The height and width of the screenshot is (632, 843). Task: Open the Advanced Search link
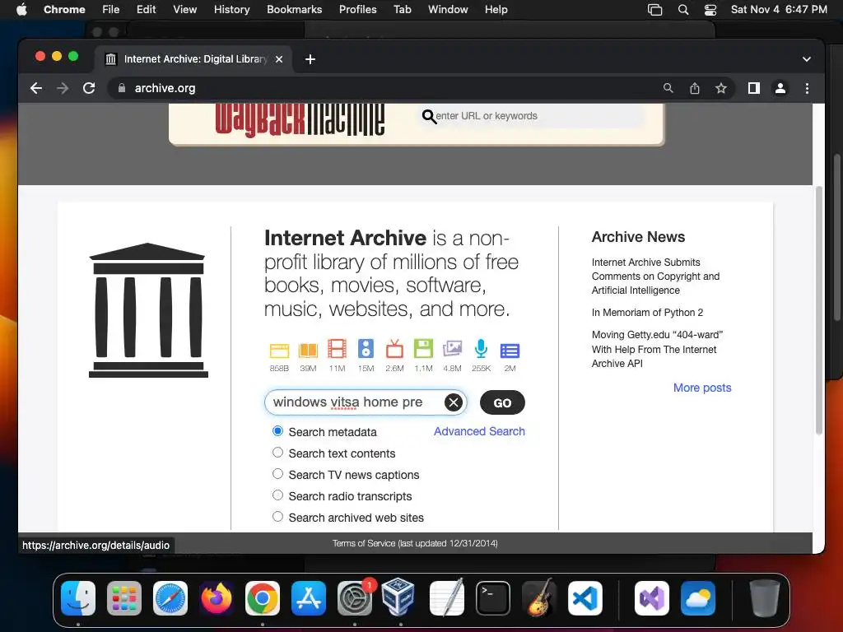tap(479, 431)
